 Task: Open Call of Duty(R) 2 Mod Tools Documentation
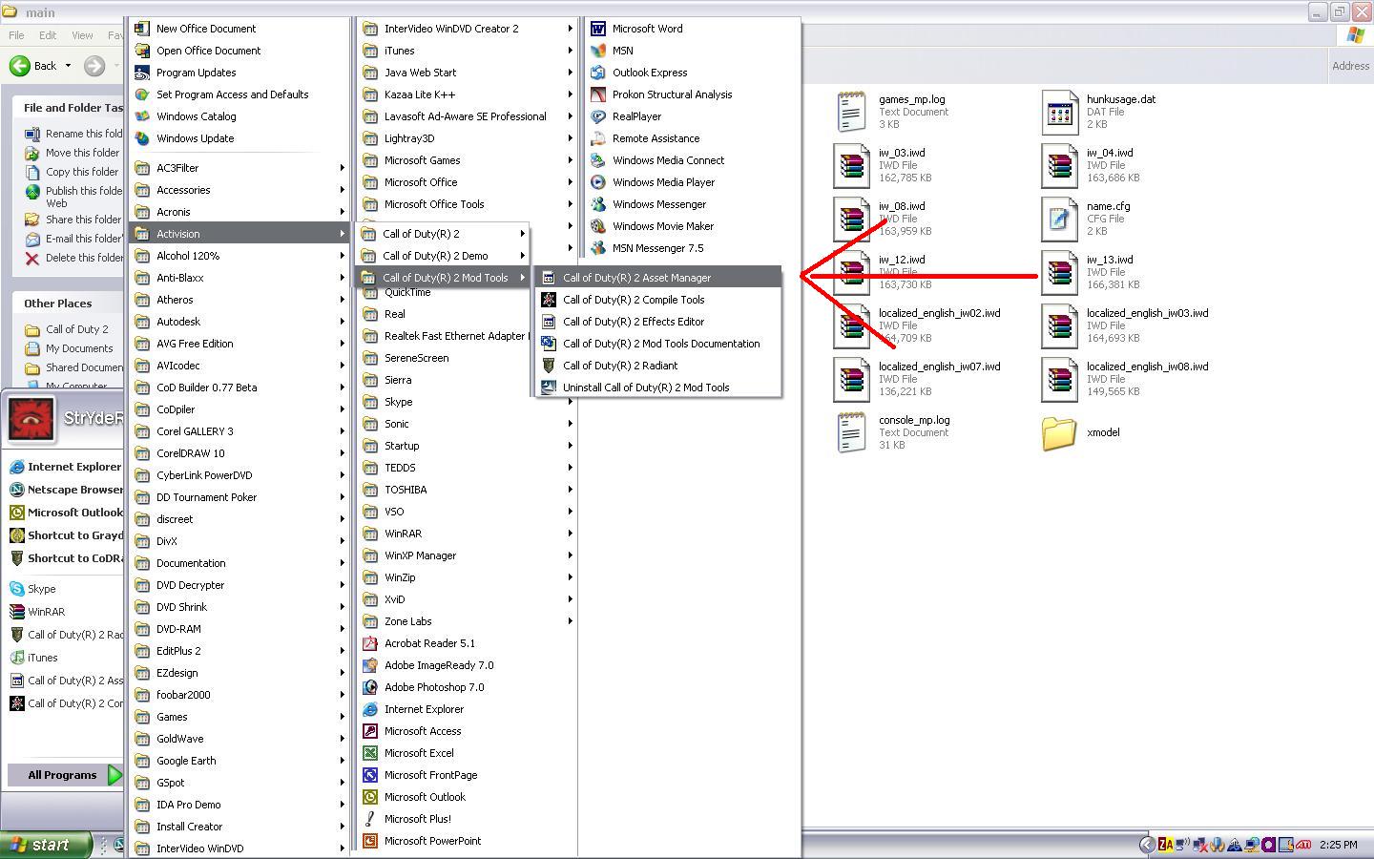[x=658, y=344]
